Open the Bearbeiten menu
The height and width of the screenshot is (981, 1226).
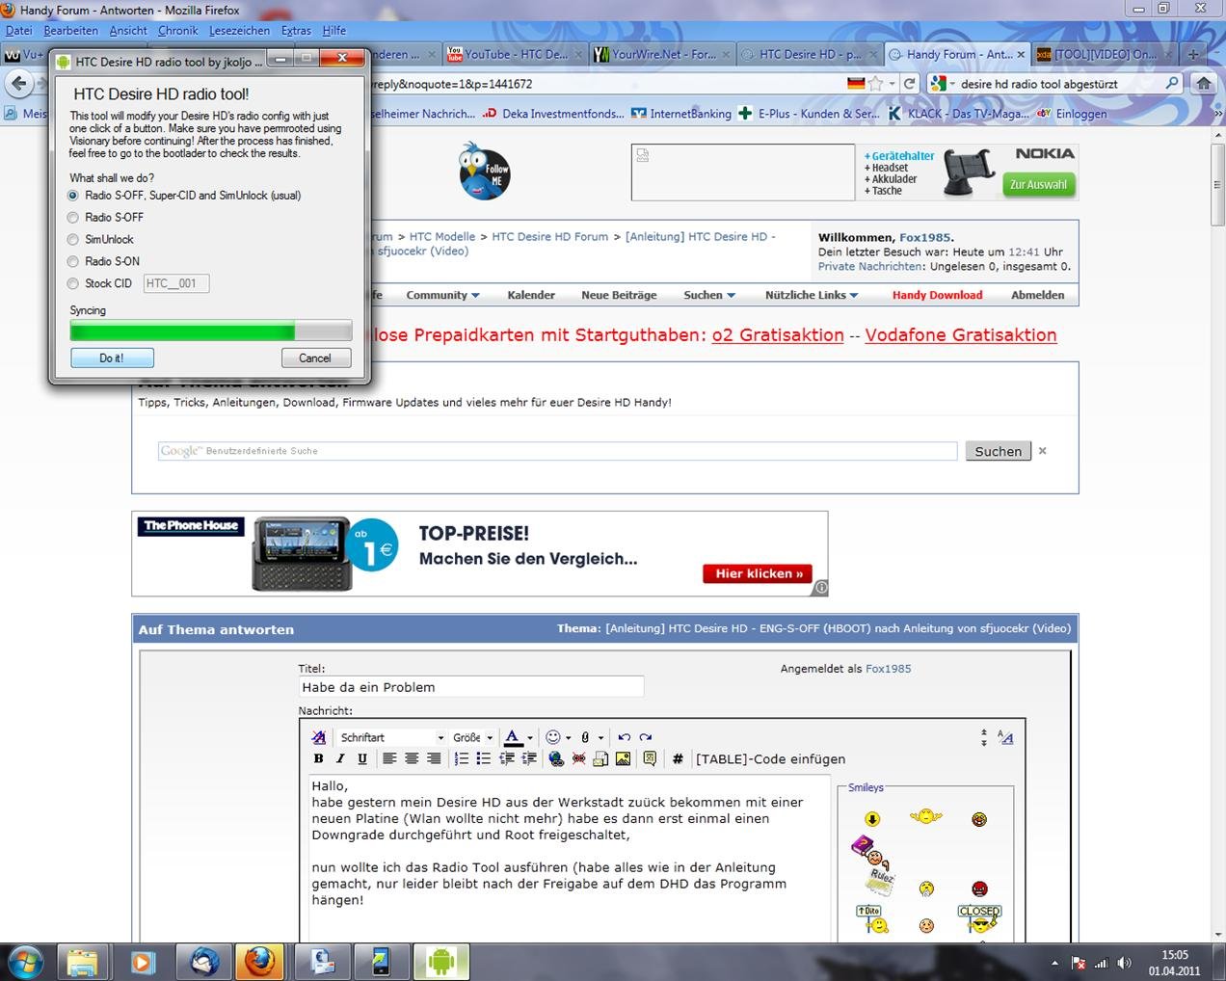click(70, 31)
